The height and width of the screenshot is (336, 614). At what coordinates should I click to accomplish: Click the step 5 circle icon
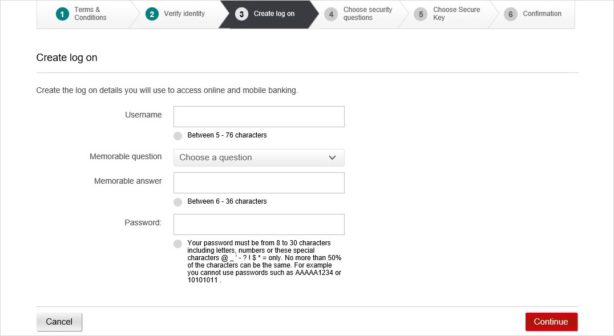point(421,14)
